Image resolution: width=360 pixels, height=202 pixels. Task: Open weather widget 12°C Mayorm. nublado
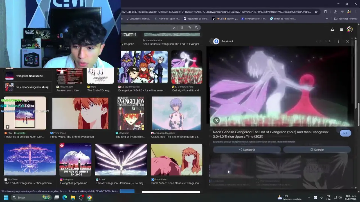coord(289,198)
